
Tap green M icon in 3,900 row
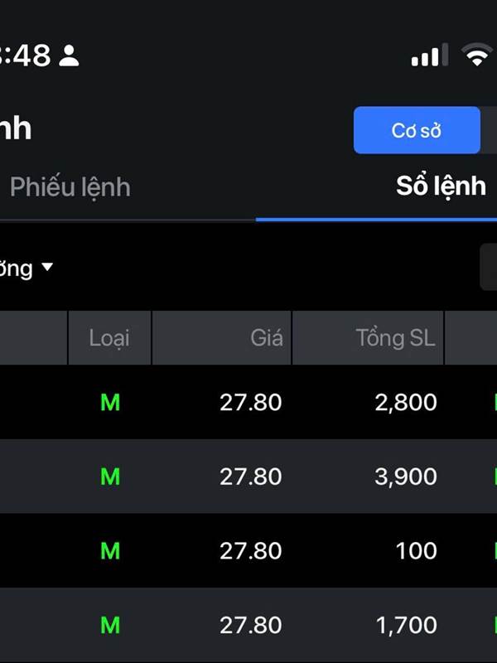click(x=110, y=477)
